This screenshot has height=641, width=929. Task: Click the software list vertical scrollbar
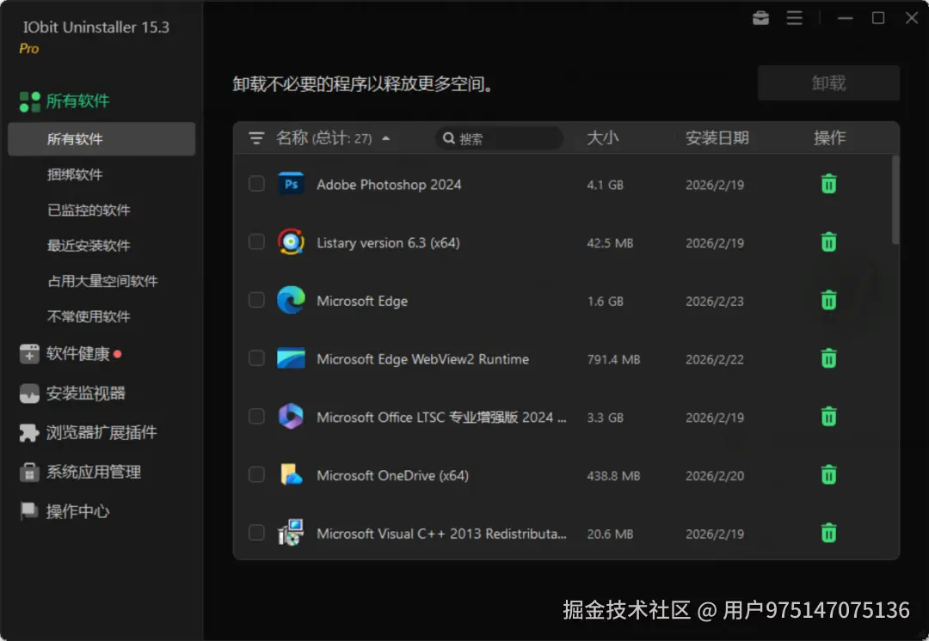pos(895,199)
